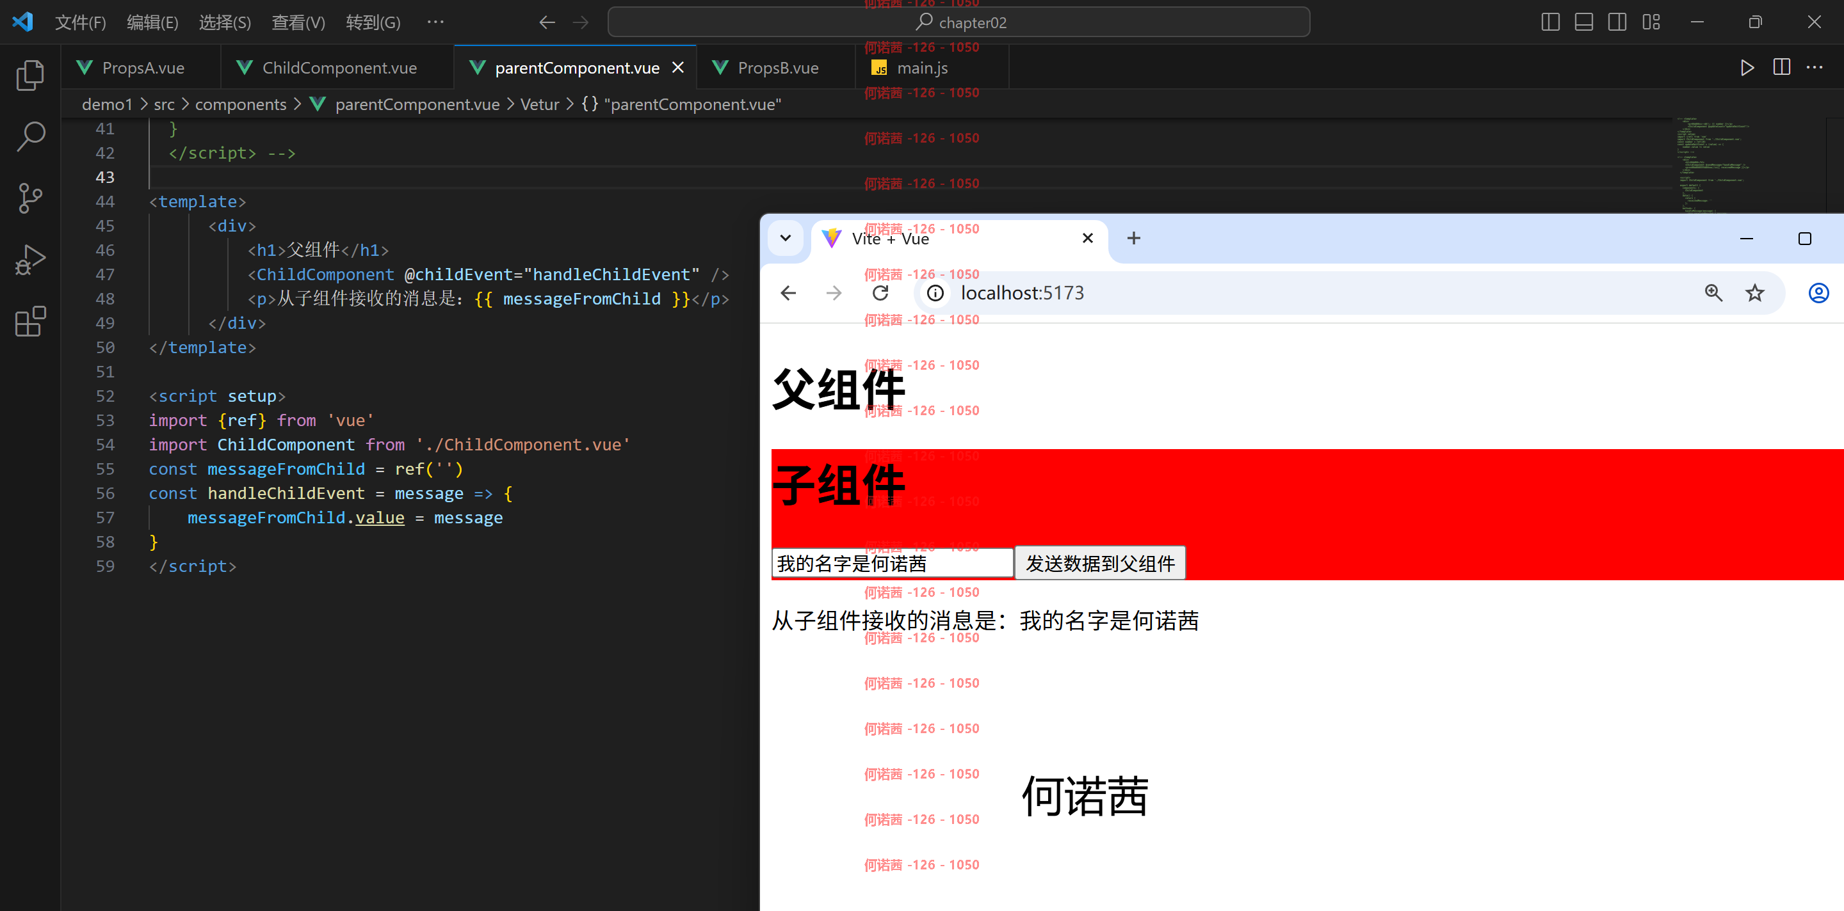Open Chrome tab search dropdown arrow
The width and height of the screenshot is (1844, 911).
785,238
